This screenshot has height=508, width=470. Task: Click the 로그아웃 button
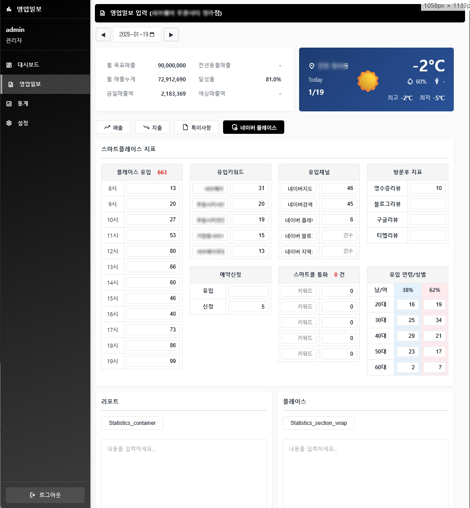[x=45, y=495]
